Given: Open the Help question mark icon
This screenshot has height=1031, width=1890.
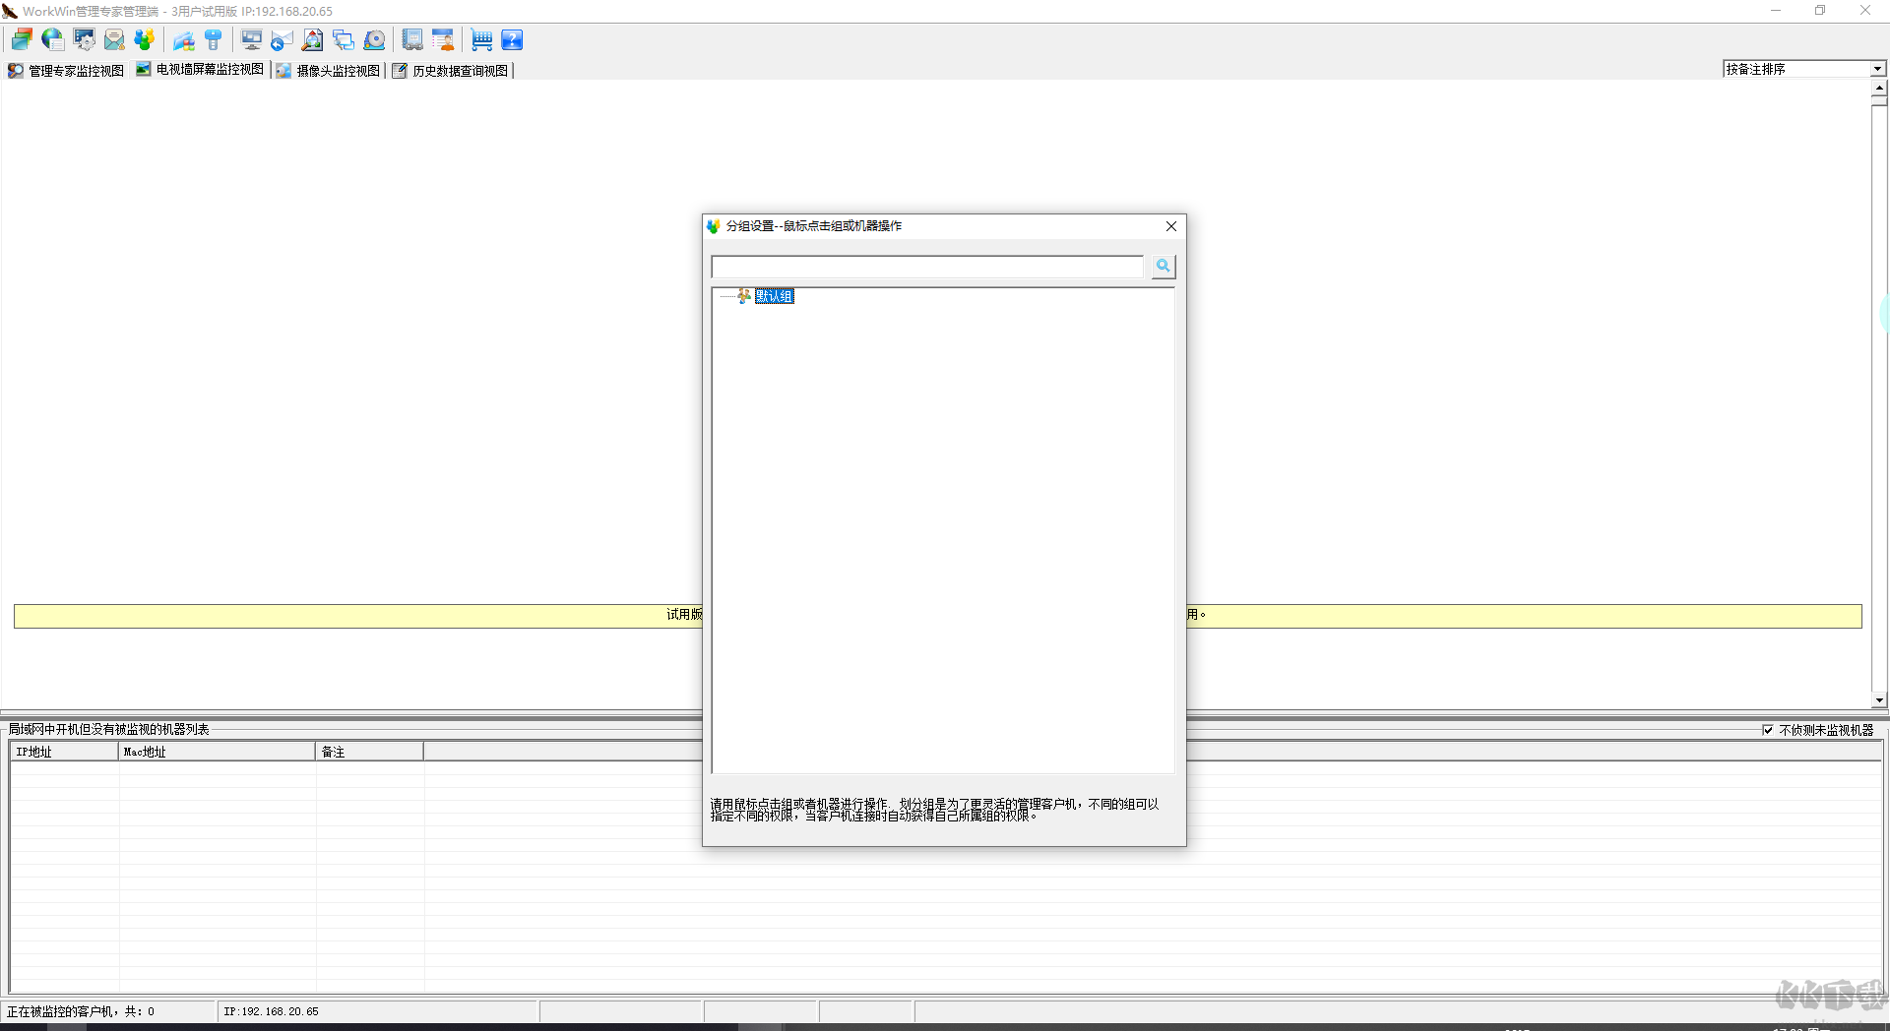Looking at the screenshot, I should click(x=513, y=39).
